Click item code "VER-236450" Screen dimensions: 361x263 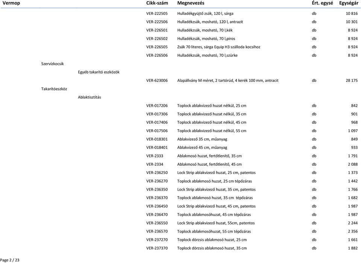[157, 206]
